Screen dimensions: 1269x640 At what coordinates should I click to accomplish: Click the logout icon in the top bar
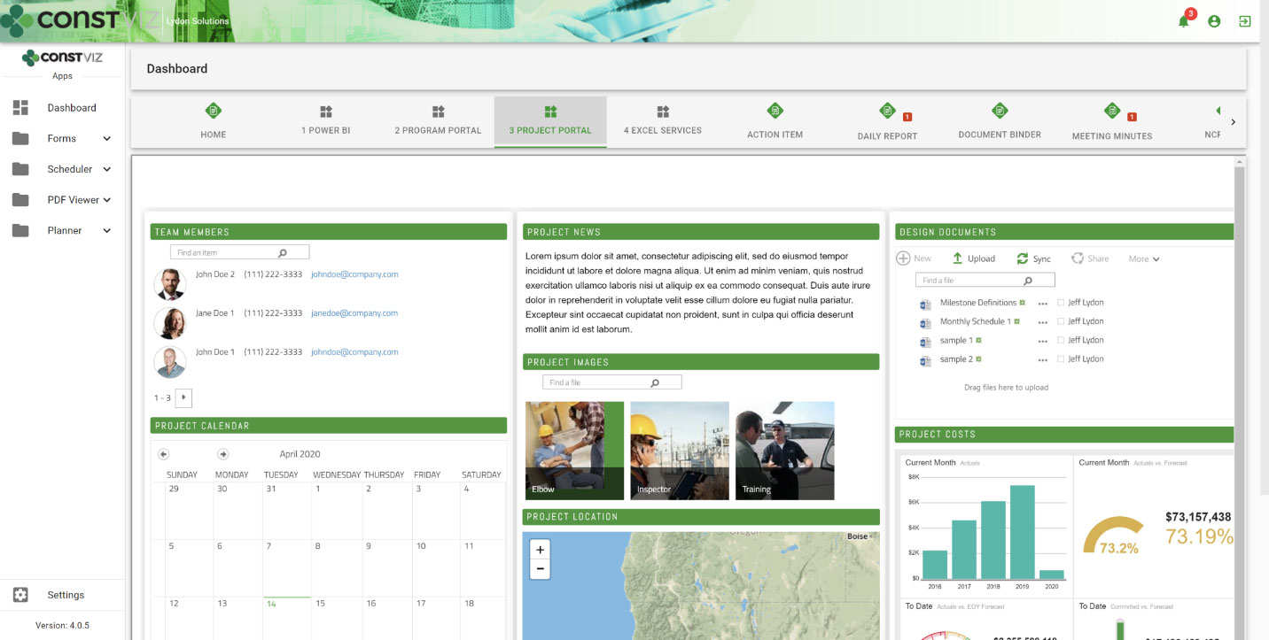[x=1244, y=20]
